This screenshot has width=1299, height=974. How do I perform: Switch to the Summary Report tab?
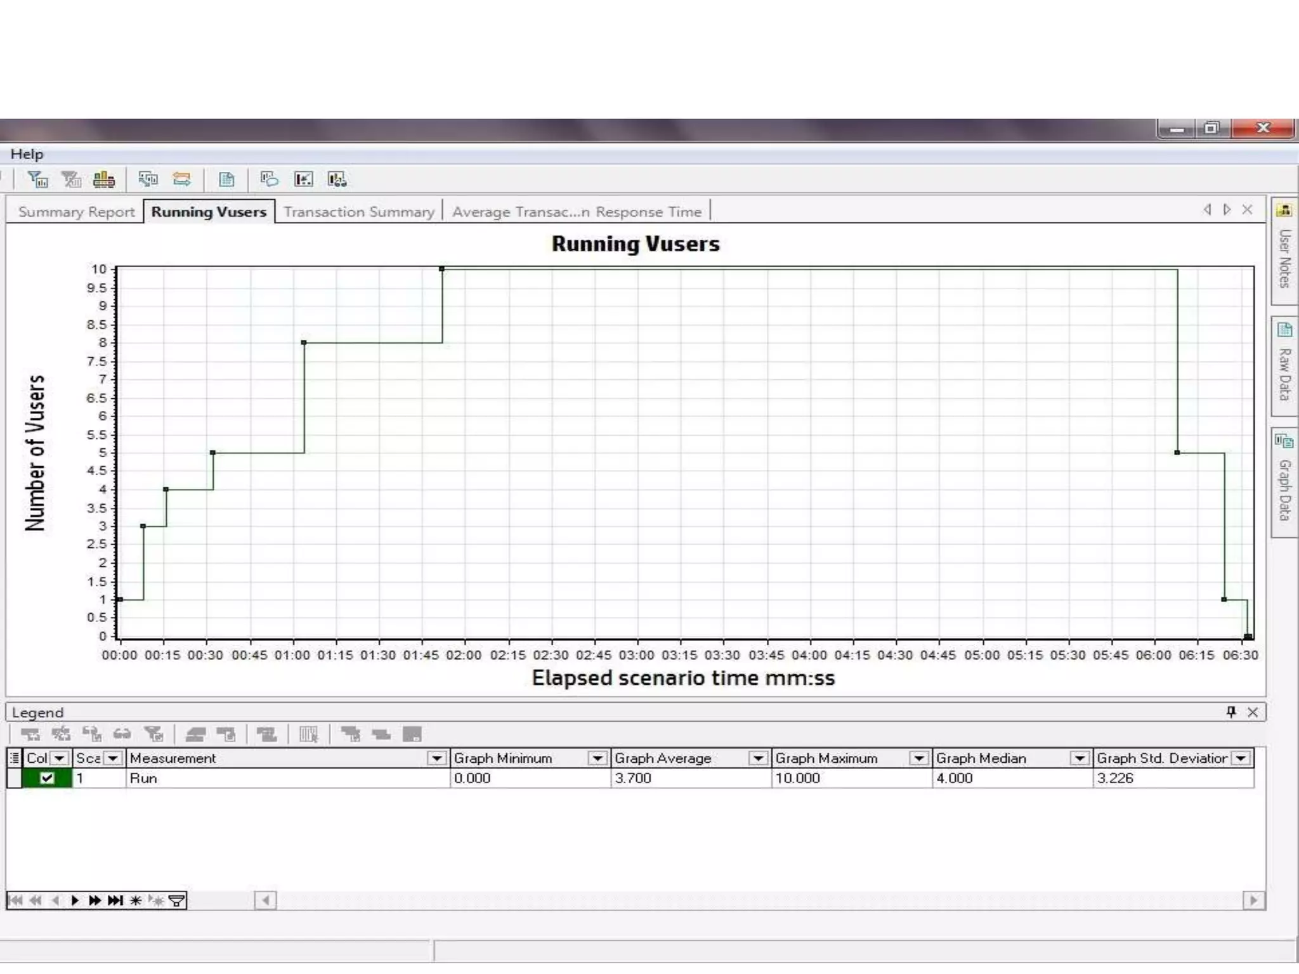[76, 212]
